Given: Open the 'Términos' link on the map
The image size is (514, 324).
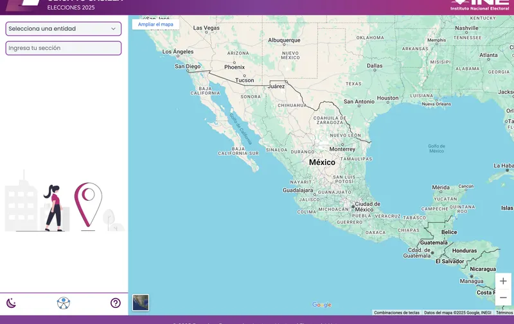Looking at the screenshot, I should click(504, 312).
